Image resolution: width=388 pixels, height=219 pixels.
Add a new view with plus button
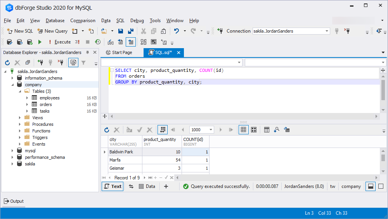pyautogui.click(x=166, y=186)
